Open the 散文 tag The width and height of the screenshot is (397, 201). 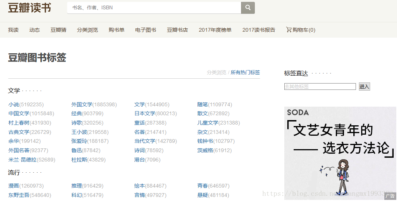(203, 113)
